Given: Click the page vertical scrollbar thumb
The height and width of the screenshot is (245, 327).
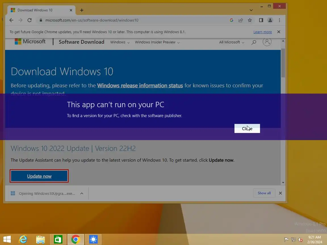Looking at the screenshot, I should click(x=283, y=63).
